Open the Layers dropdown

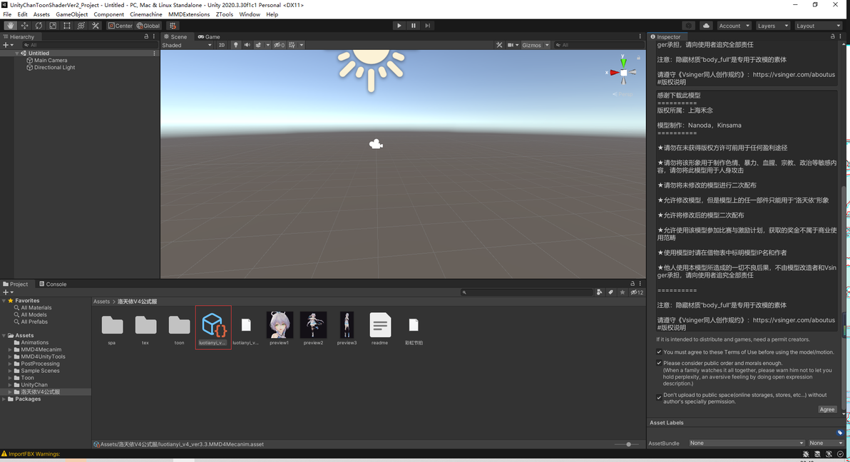[x=772, y=26]
